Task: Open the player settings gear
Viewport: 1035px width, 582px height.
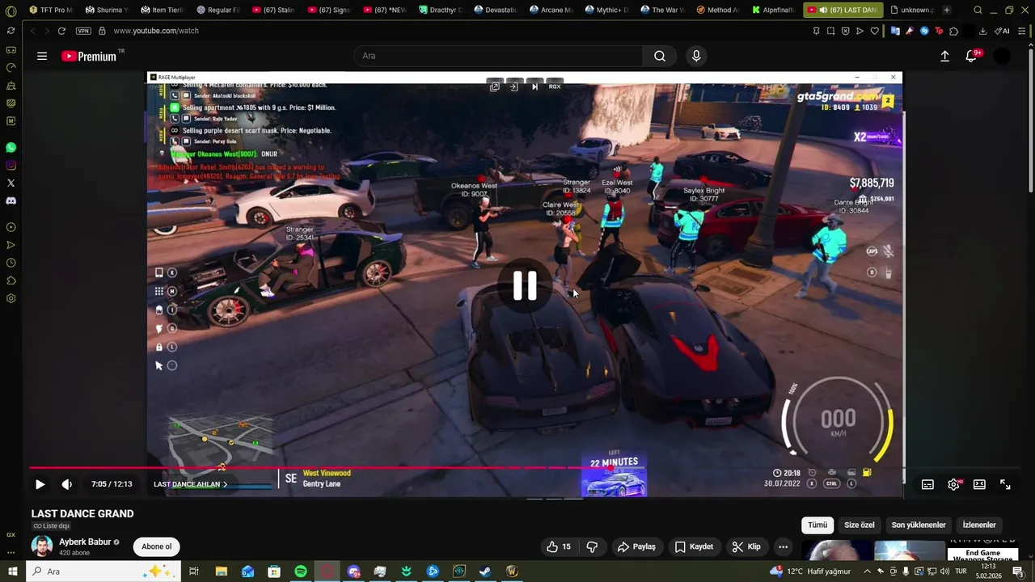Action: coord(954,484)
